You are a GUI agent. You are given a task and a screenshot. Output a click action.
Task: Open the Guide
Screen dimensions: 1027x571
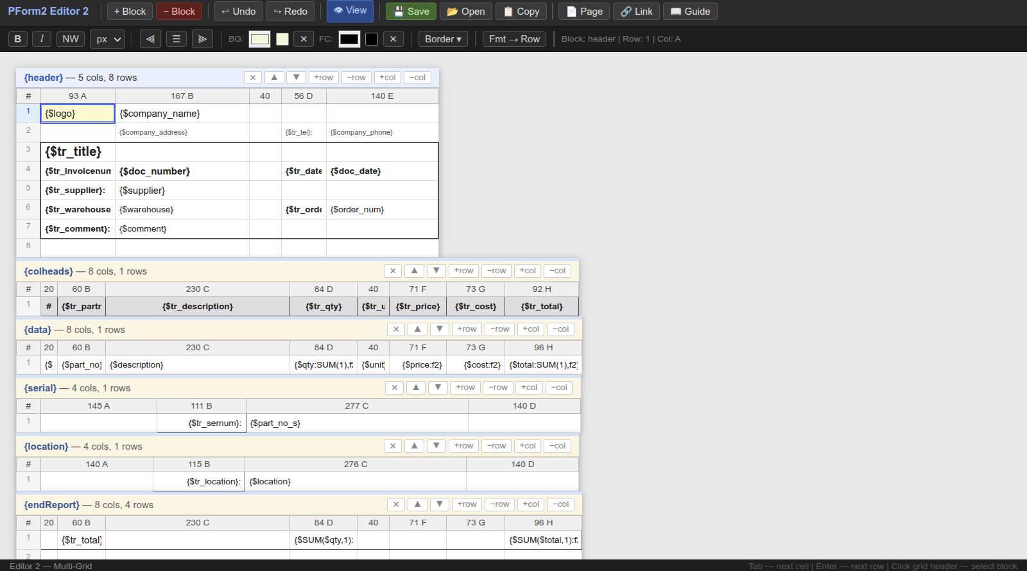coord(690,12)
